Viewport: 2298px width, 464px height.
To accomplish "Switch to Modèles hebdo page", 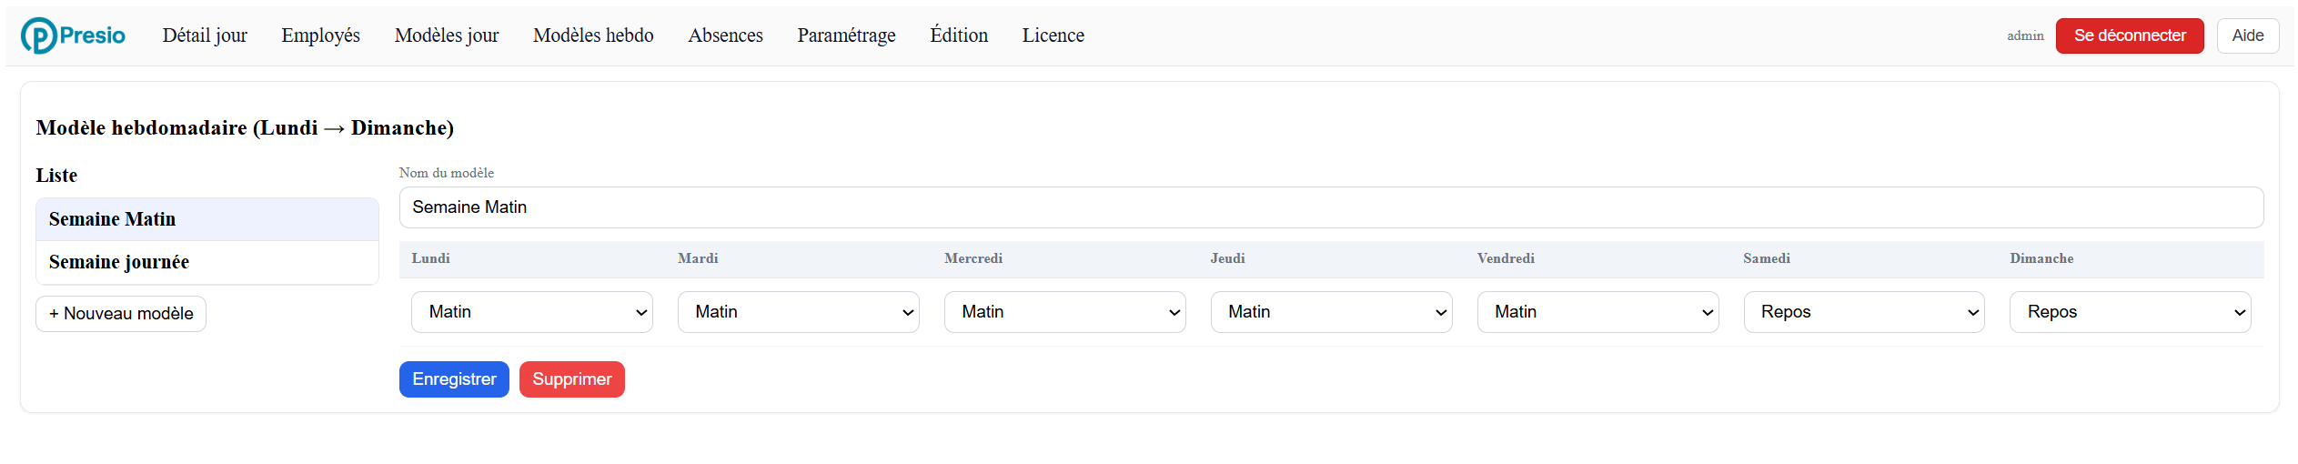I will [593, 35].
